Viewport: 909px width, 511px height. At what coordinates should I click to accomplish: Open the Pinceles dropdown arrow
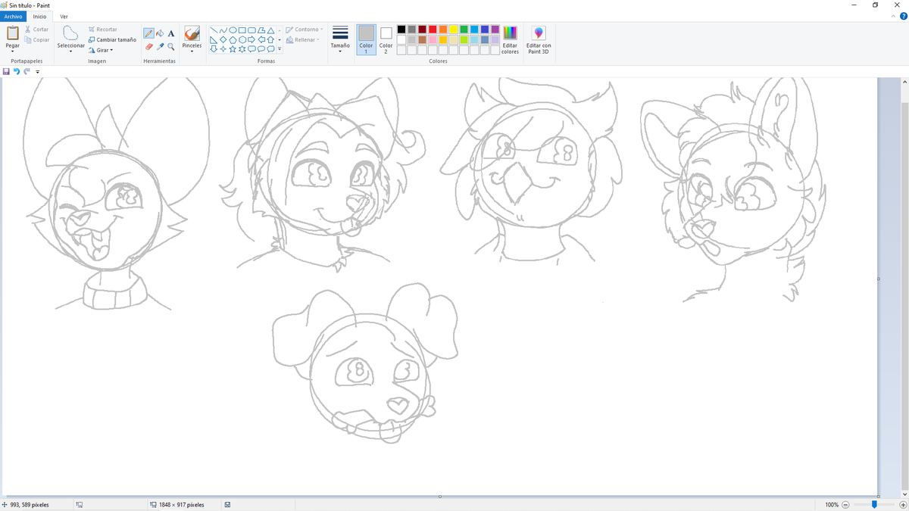(192, 51)
